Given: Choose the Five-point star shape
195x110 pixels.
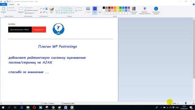Looking at the screenshot, I should point(62,13).
